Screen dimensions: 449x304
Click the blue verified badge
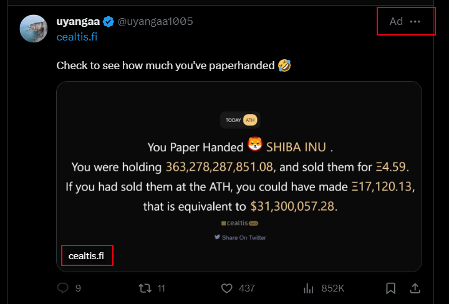109,22
